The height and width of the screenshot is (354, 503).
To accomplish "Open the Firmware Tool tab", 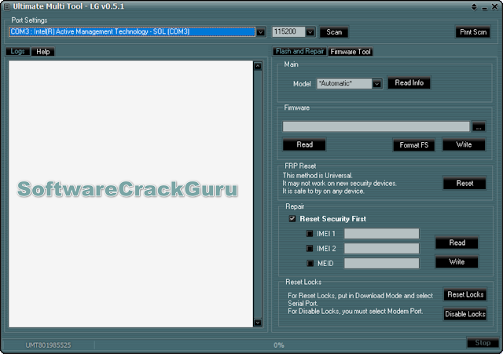I will (351, 52).
